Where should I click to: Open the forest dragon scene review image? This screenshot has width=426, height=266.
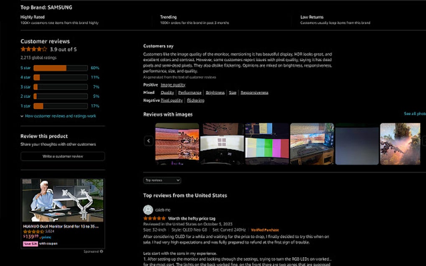400,144
